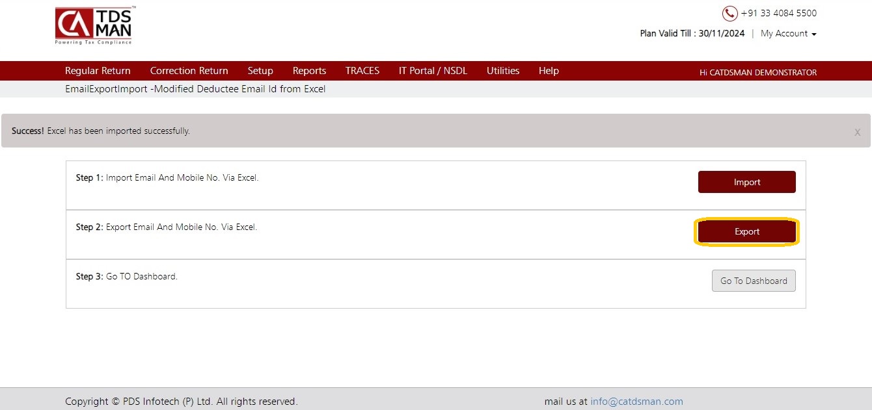872x410 pixels.
Task: Click the Hi CATDSMAN DEMONSTRATOR greeting
Action: coord(758,72)
